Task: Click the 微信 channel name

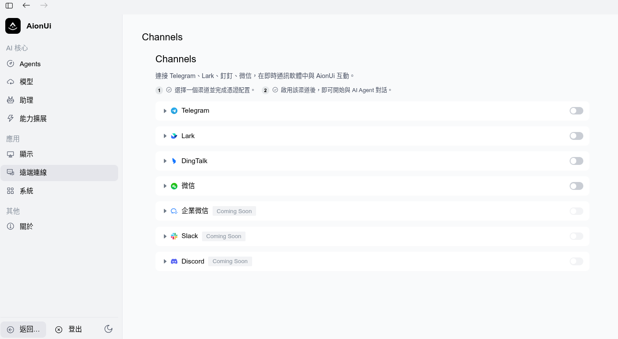Action: coord(188,186)
